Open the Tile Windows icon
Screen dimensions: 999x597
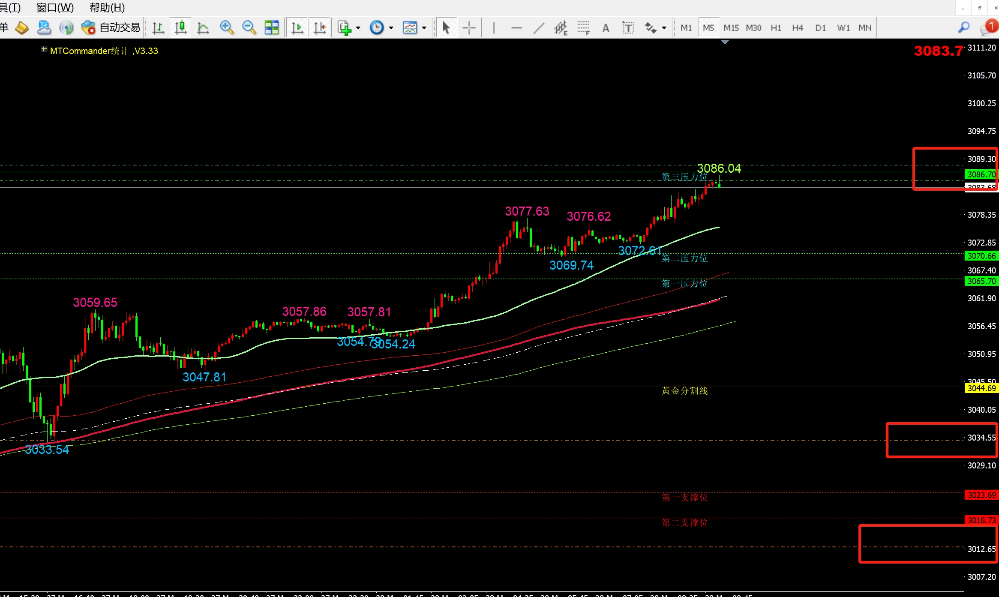[271, 28]
